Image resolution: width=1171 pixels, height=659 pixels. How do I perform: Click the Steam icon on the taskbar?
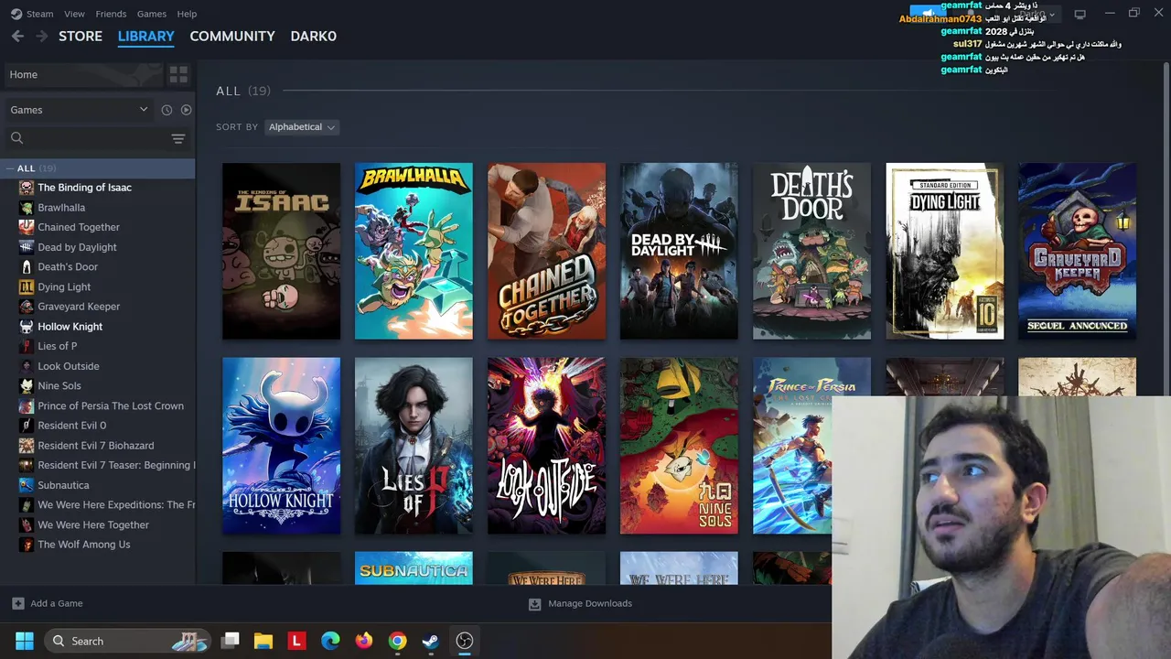[430, 641]
